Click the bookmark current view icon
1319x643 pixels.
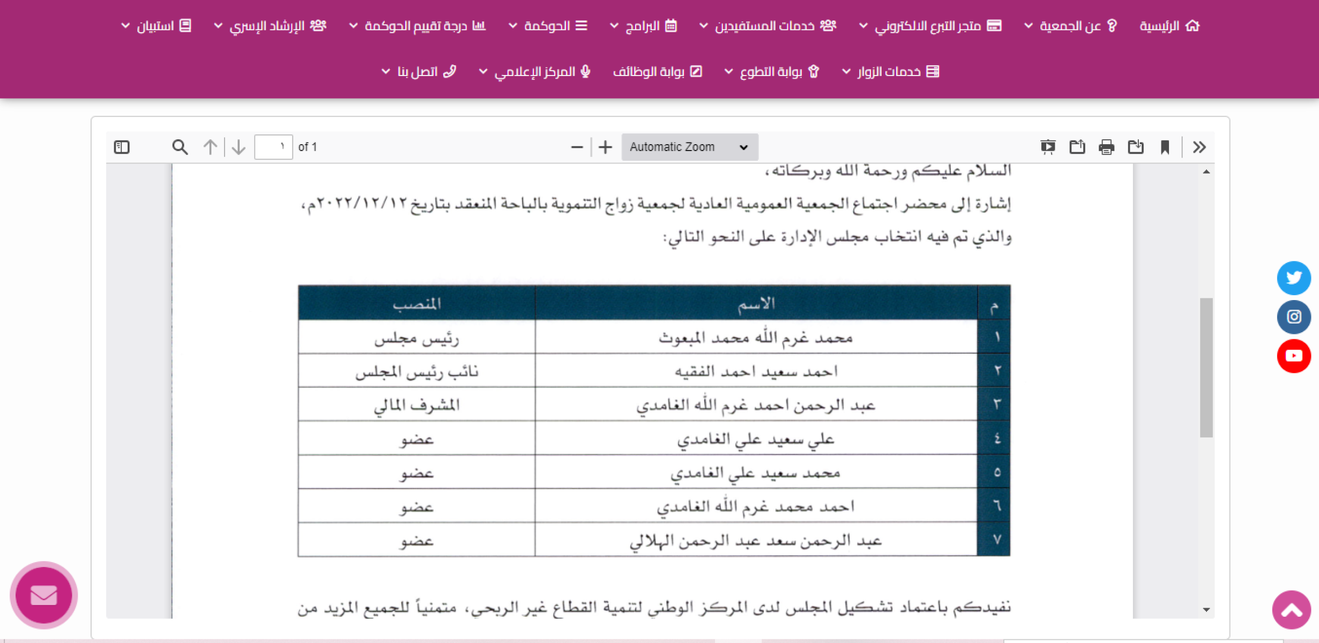(x=1165, y=147)
